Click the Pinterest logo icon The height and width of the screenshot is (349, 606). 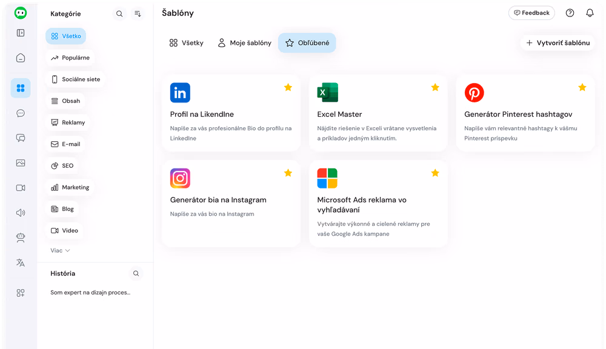(474, 92)
